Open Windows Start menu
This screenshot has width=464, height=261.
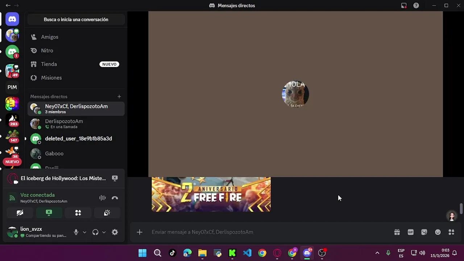142,253
